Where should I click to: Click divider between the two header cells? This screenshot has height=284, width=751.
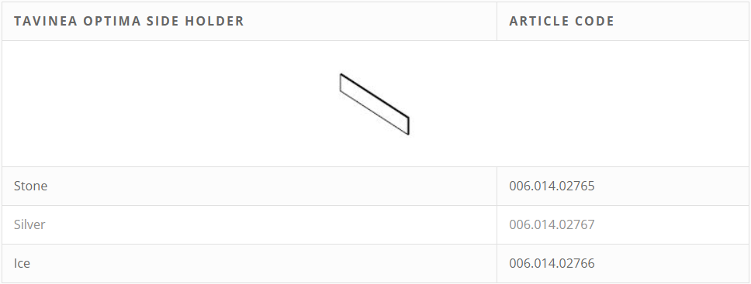(497, 21)
